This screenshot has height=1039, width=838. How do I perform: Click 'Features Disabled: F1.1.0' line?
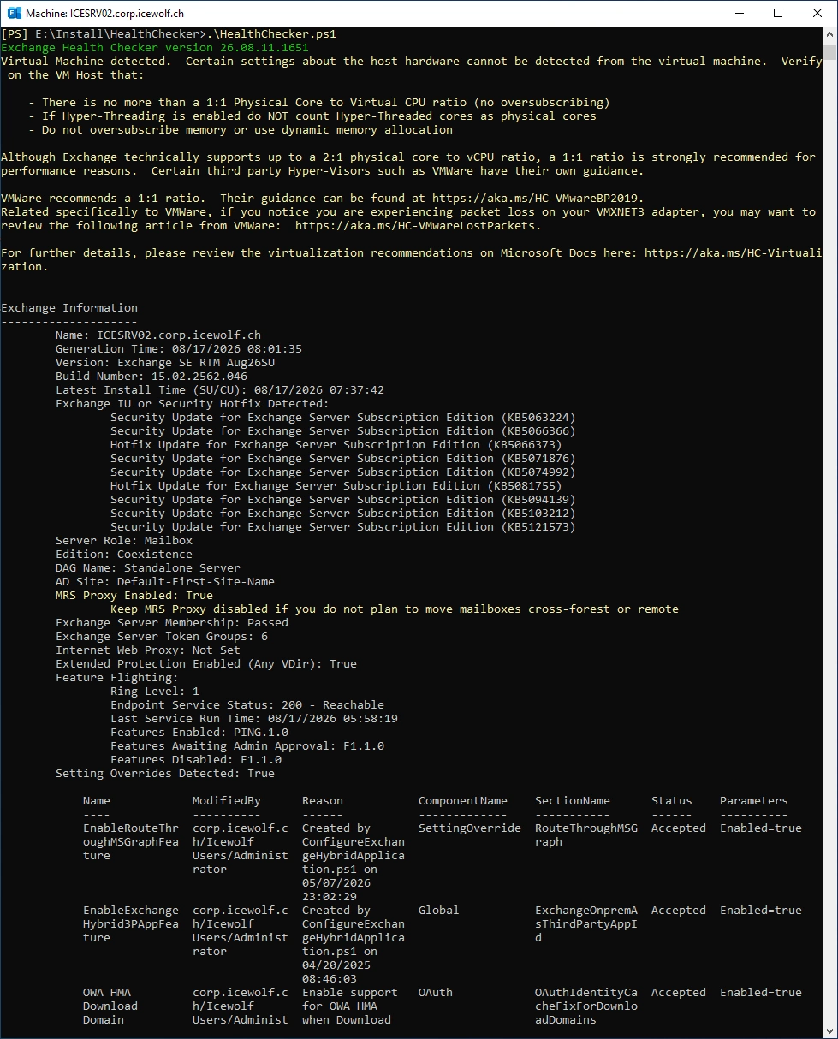click(x=196, y=760)
